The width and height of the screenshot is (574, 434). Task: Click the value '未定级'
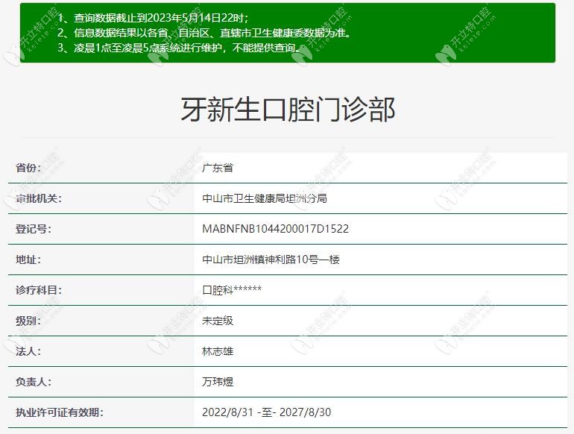218,321
